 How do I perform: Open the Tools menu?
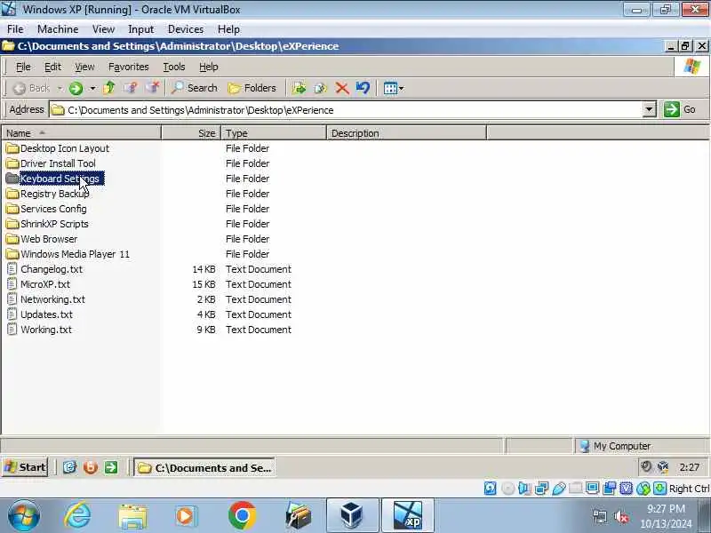[x=173, y=67]
